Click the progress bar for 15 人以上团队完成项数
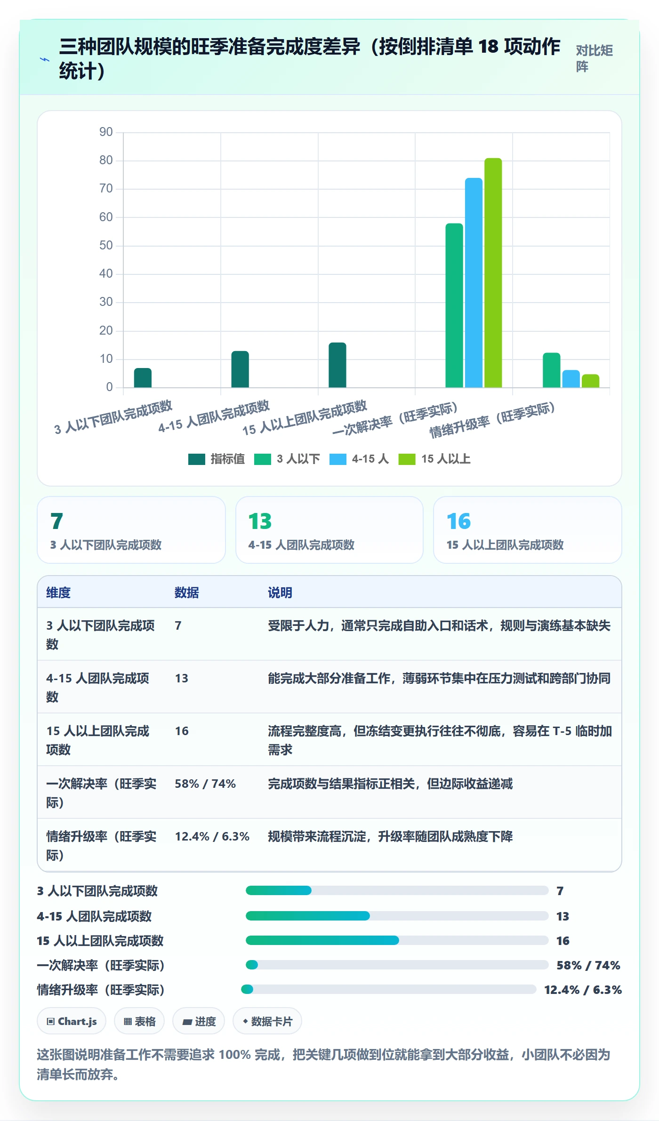Viewport: 659px width, 1121px height. [397, 940]
